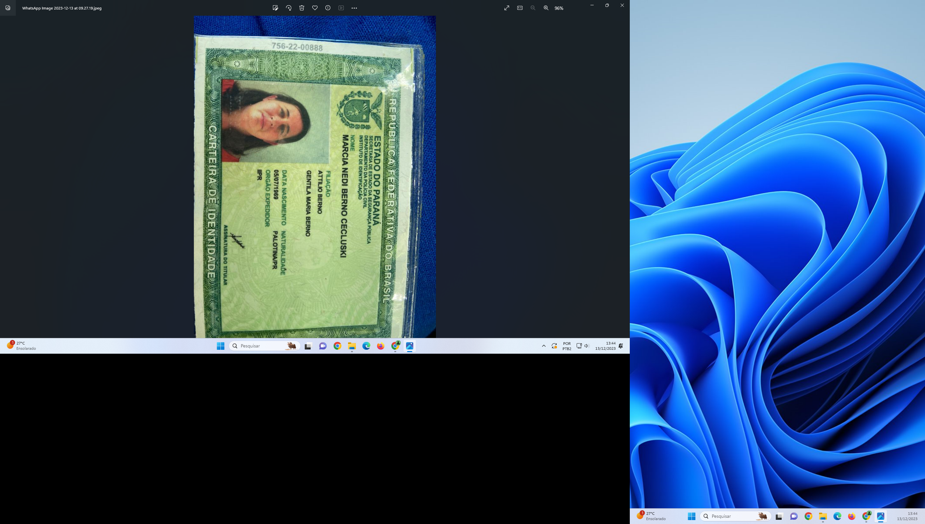
Task: Zoom in with magnifier plus icon
Action: (x=546, y=8)
